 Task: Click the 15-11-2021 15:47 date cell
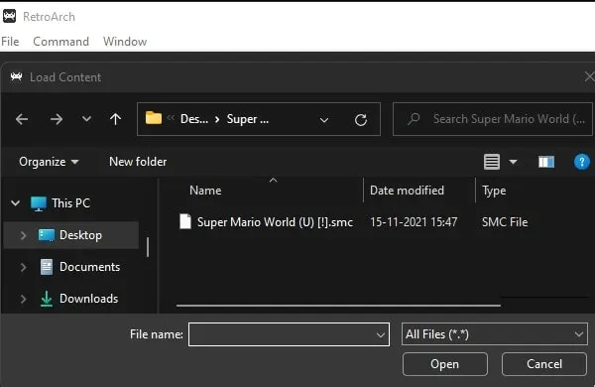click(414, 222)
